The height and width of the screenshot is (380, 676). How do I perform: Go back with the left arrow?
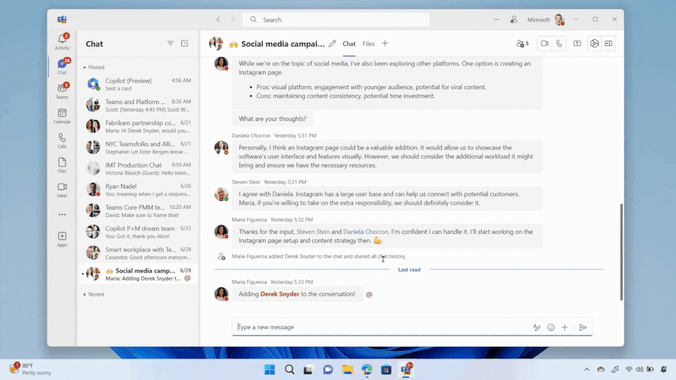(218, 20)
